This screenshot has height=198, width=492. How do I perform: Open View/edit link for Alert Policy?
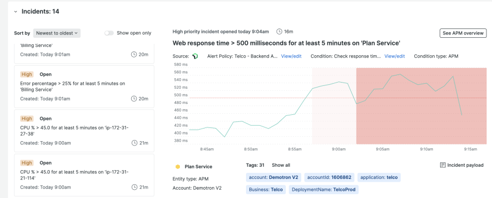pyautogui.click(x=291, y=56)
